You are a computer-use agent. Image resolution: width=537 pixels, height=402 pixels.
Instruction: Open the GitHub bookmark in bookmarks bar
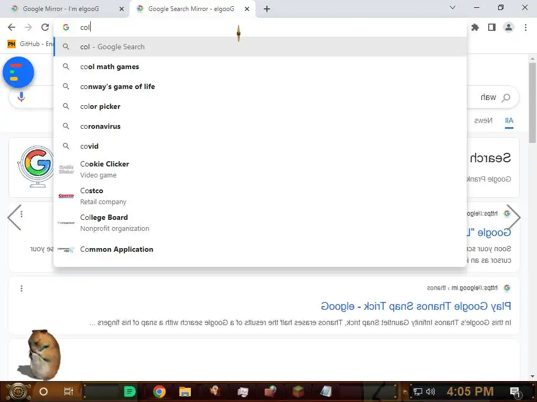tap(30, 44)
